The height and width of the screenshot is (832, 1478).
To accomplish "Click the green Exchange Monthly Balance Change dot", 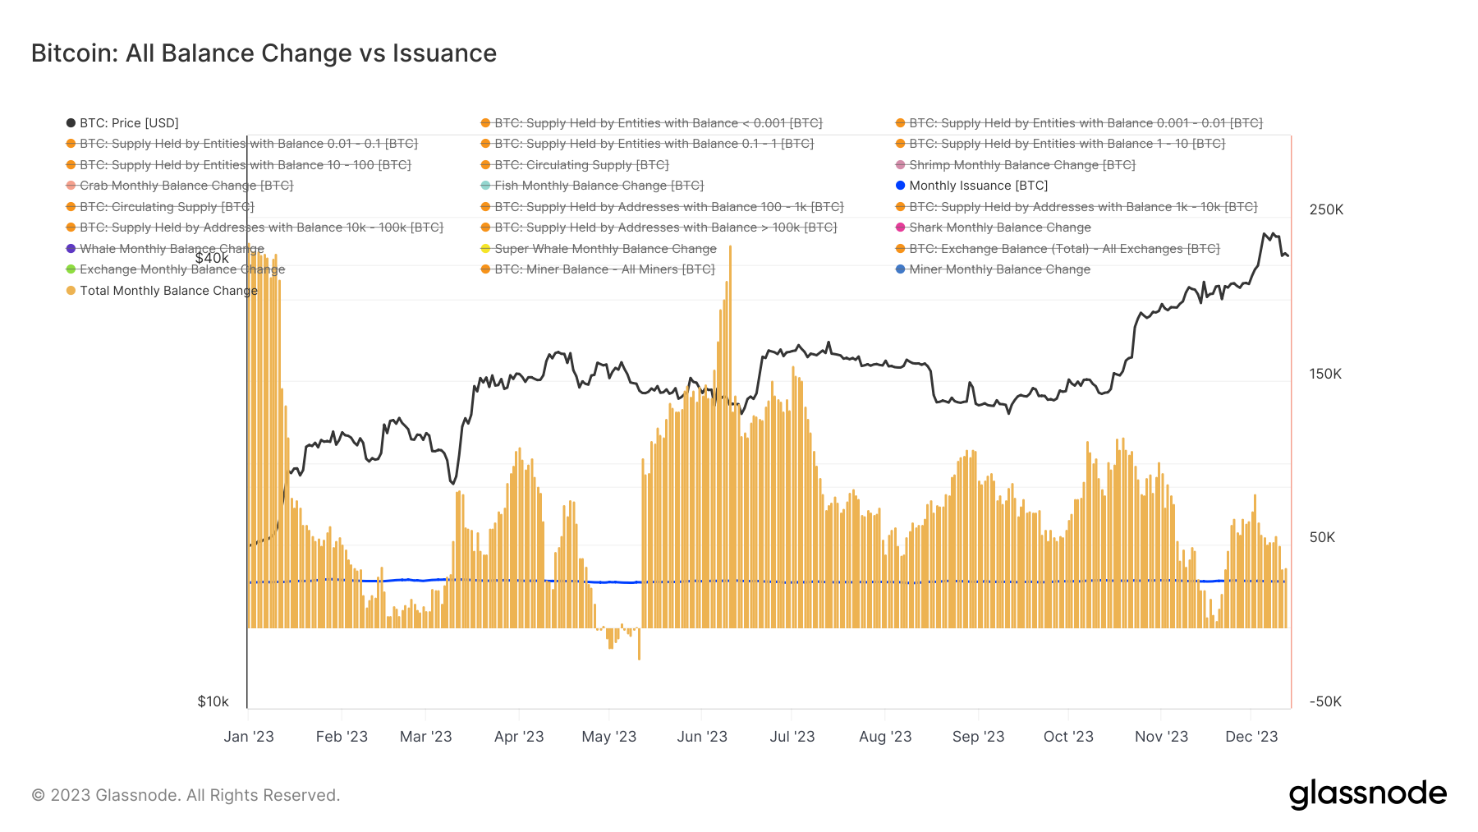I will click(x=71, y=269).
